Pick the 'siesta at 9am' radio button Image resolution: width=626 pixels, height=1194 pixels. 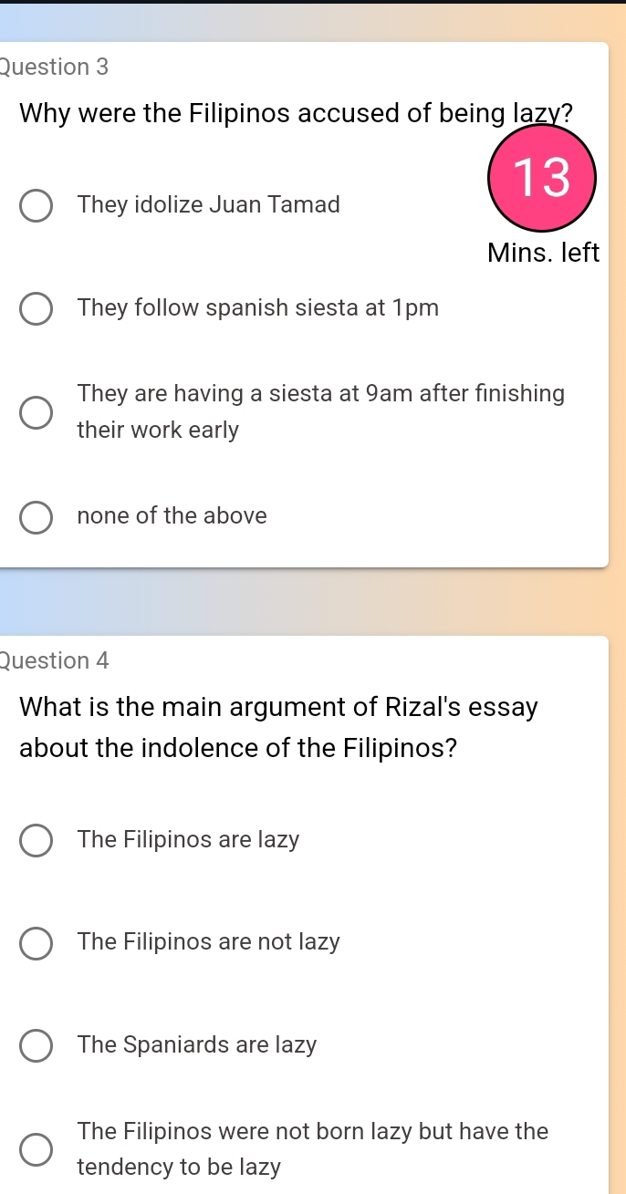coord(37,412)
